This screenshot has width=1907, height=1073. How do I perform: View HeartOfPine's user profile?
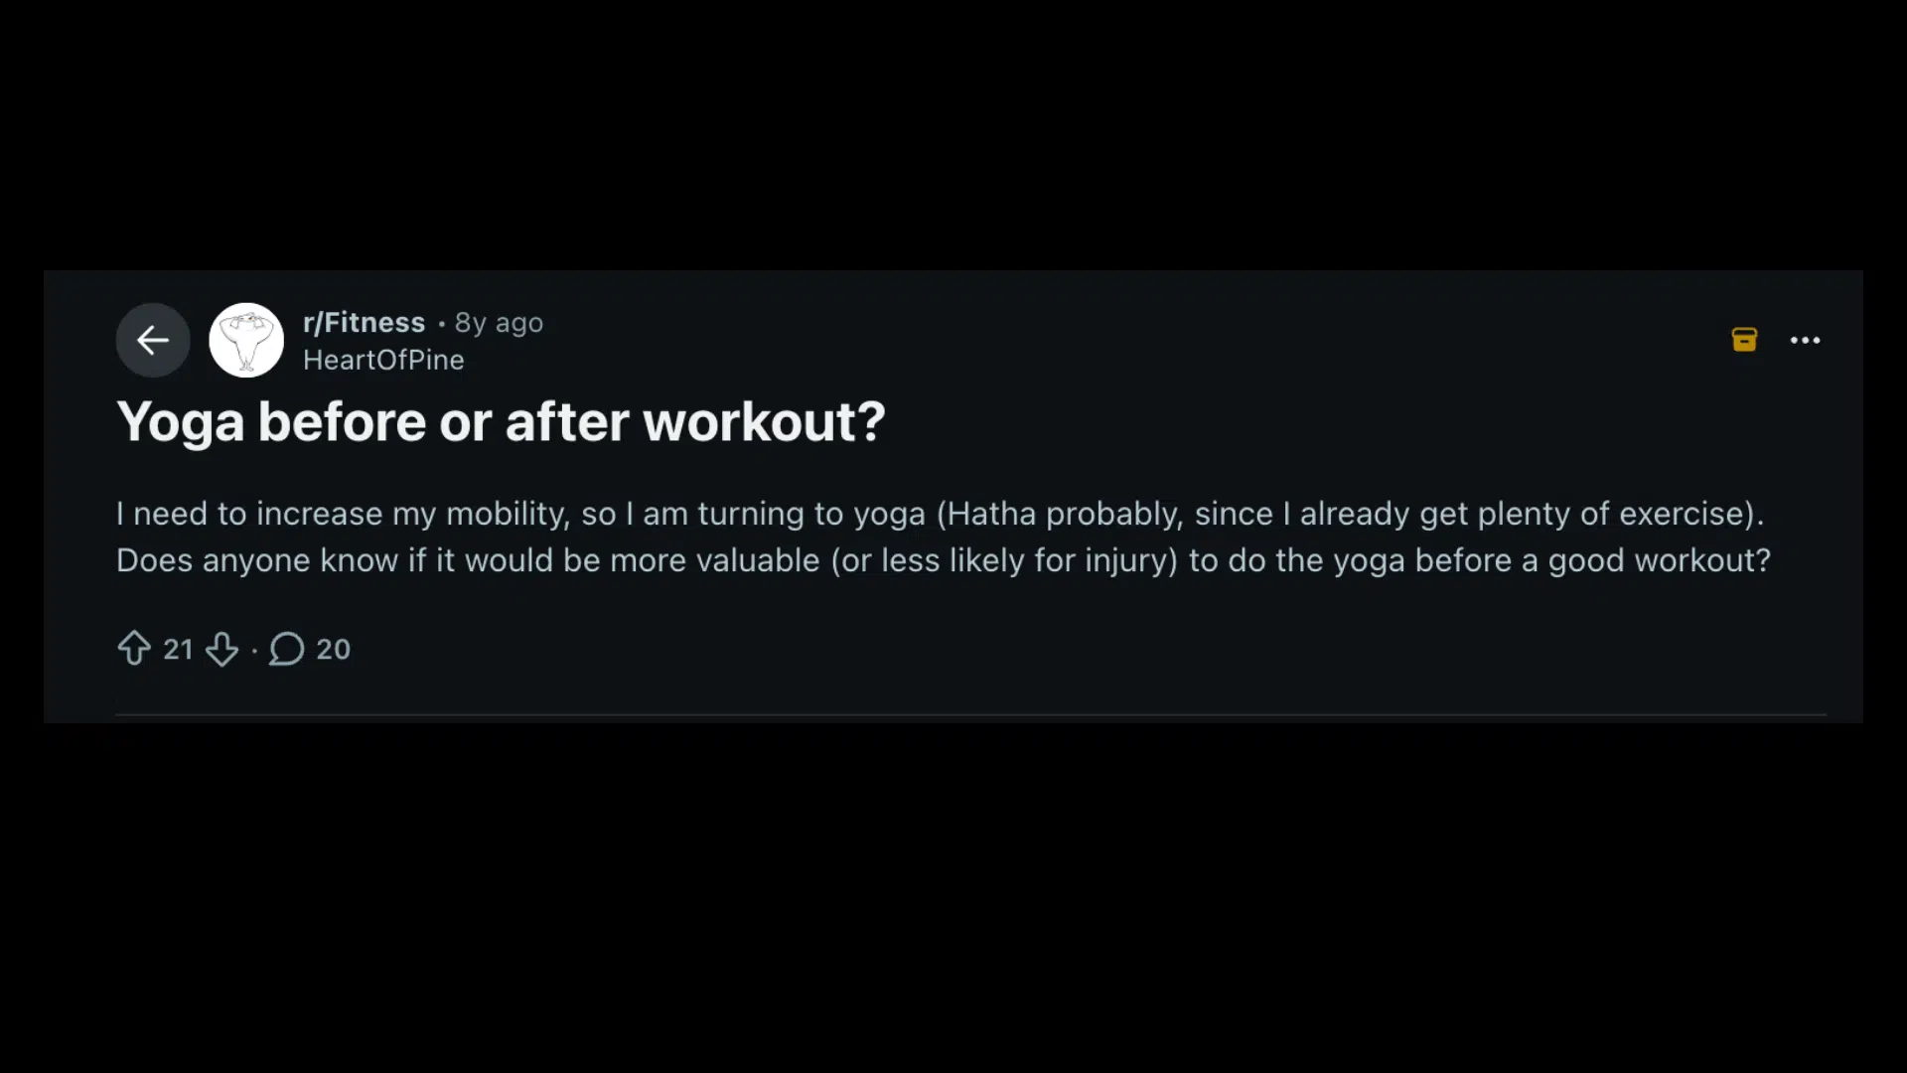tap(383, 360)
